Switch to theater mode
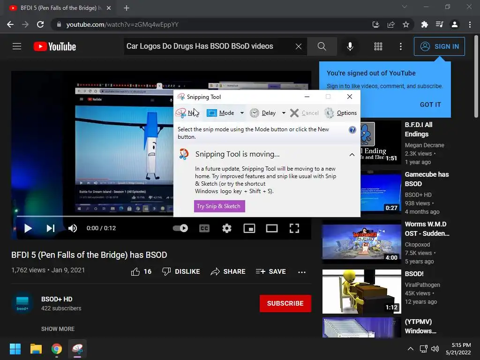This screenshot has height=360, width=480. (x=272, y=228)
